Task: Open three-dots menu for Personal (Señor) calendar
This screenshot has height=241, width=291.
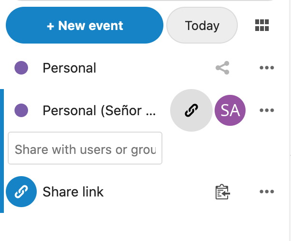Action: coord(267,111)
